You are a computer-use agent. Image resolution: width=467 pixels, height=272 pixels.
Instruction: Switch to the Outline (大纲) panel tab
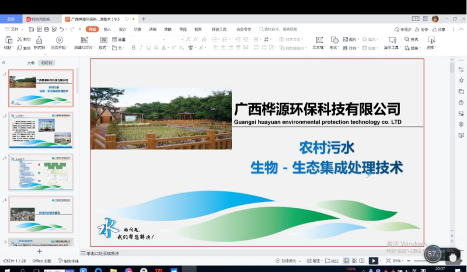pos(31,62)
